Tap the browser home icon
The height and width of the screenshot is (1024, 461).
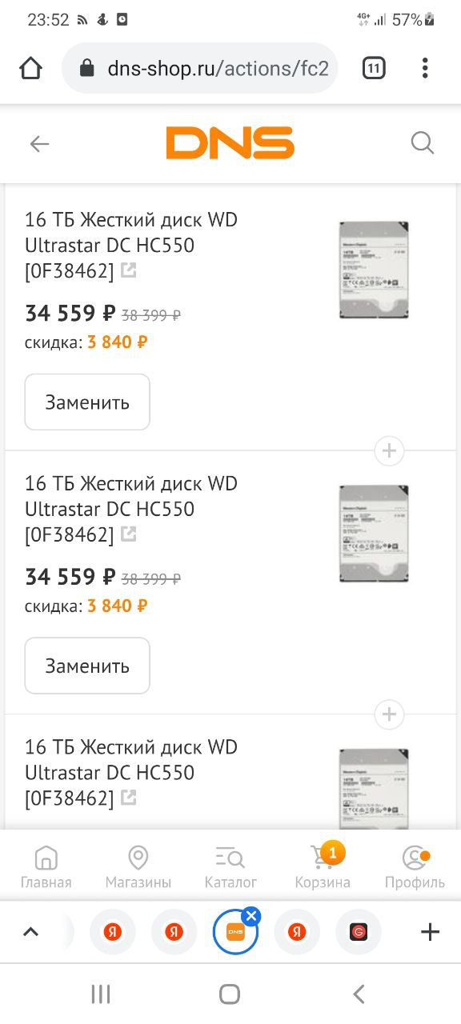(30, 69)
